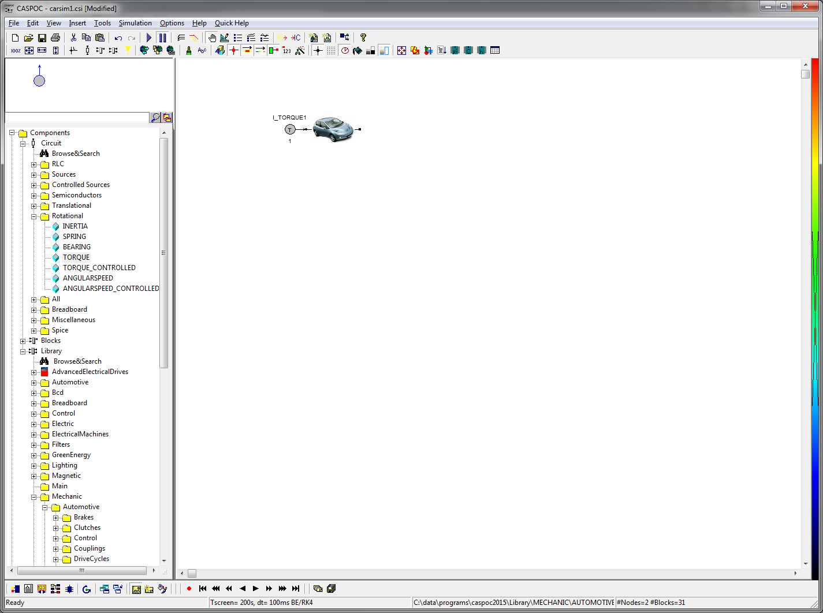This screenshot has height=613, width=823.
Task: Click Browse&Search under Circuit
Action: [x=76, y=154]
